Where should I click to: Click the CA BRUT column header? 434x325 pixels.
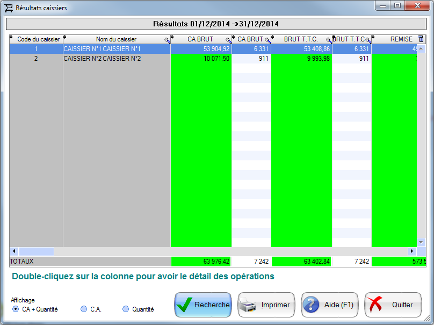(199, 39)
